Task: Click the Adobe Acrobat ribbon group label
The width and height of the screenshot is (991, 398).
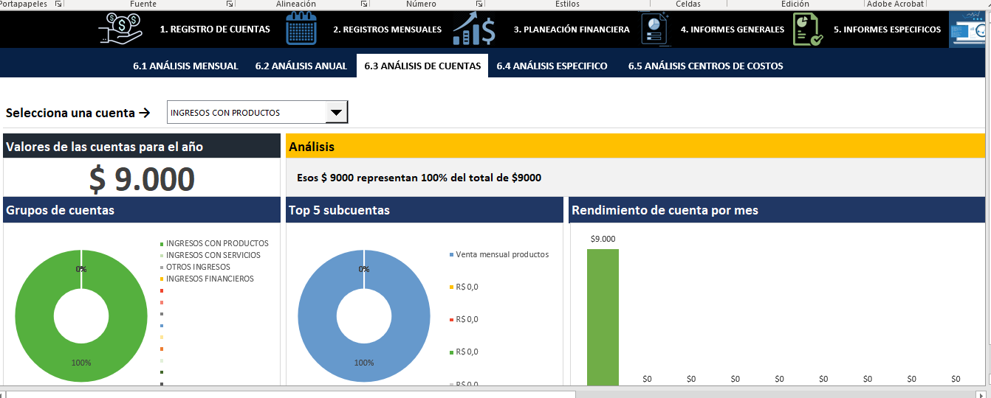Action: pyautogui.click(x=895, y=4)
